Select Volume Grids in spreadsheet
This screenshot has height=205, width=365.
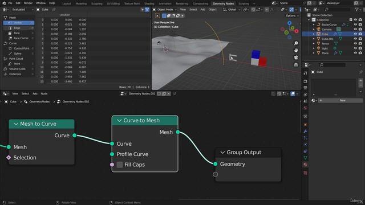[19, 69]
